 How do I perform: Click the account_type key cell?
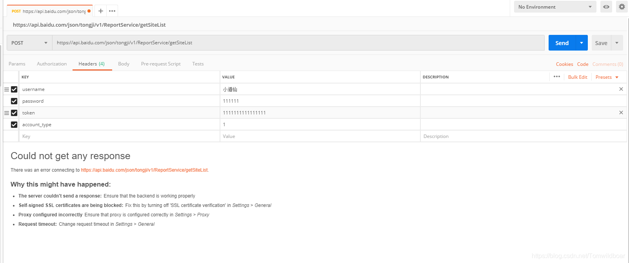[119, 125]
